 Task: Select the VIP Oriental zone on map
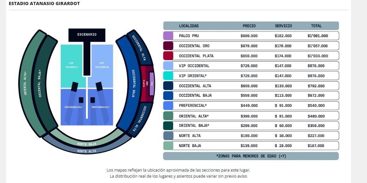tap(73, 64)
